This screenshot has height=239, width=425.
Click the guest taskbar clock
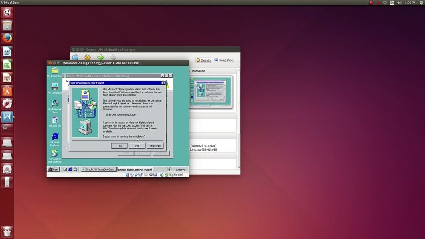[180, 169]
